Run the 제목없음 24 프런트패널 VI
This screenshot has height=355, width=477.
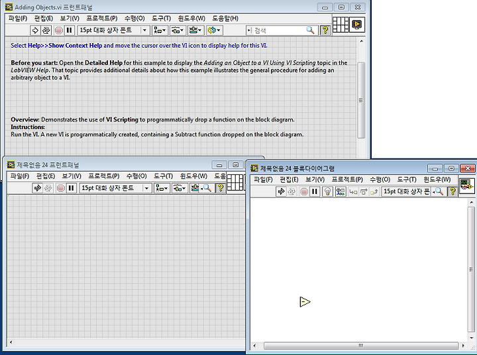click(x=37, y=188)
